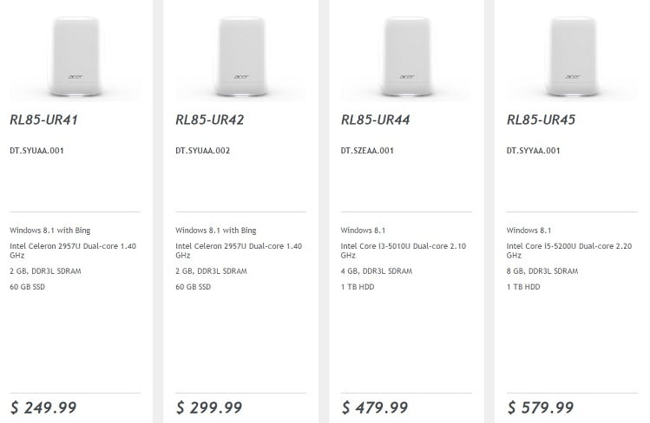This screenshot has width=650, height=423.
Task: Click the 1 TB HDD spec under RL85-UR44
Action: 356,287
